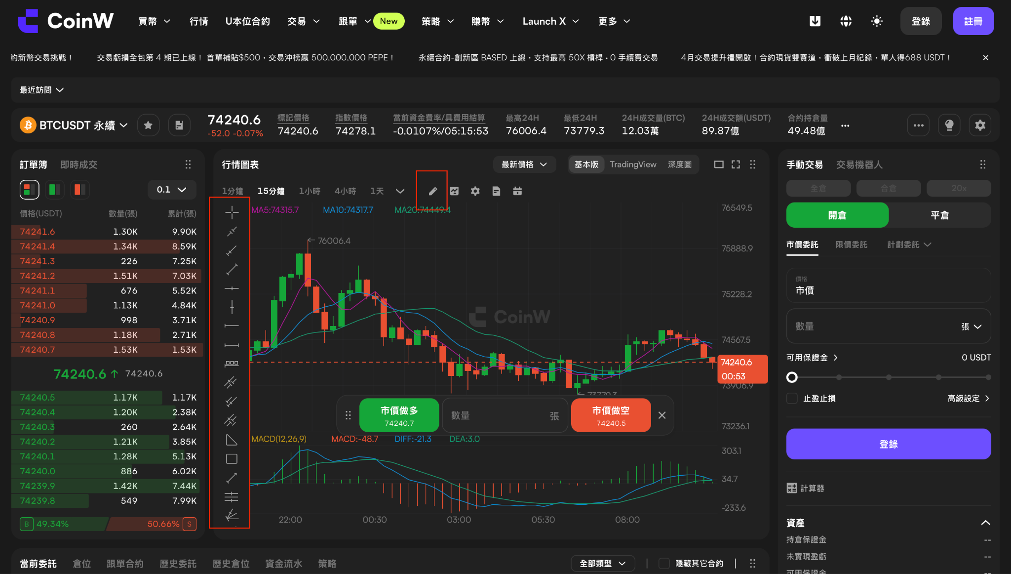Screen dimensions: 1011x574
Task: Click the app download icon in header
Action: [x=815, y=21]
